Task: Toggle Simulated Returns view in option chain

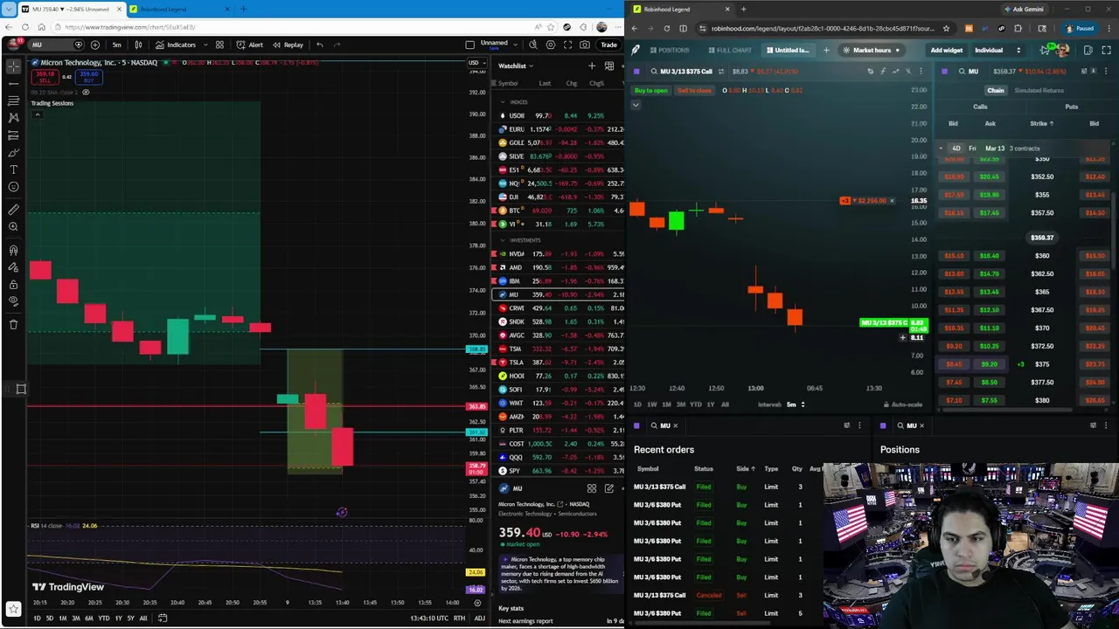Action: point(1039,90)
